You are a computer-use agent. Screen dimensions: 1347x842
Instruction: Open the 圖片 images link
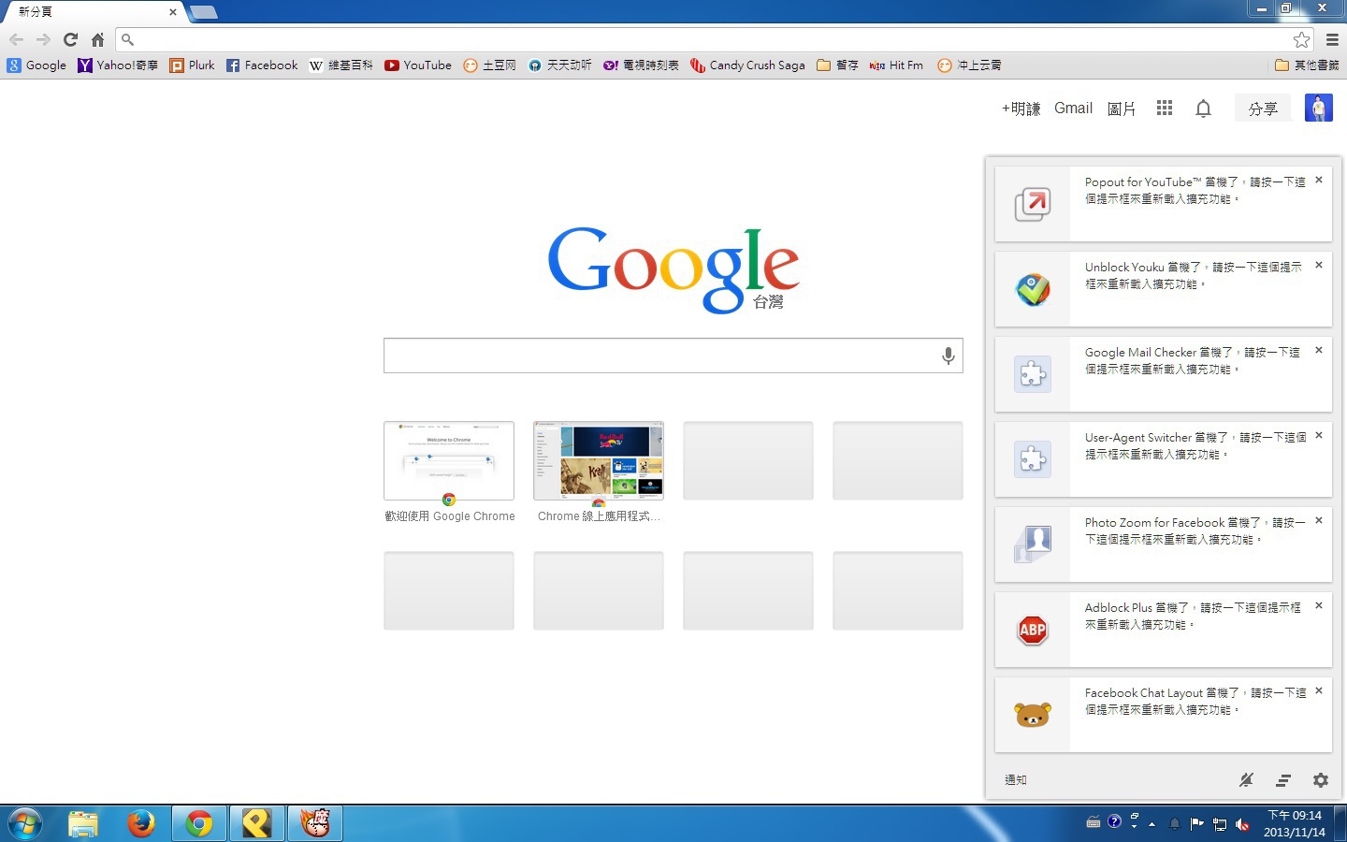pos(1121,109)
